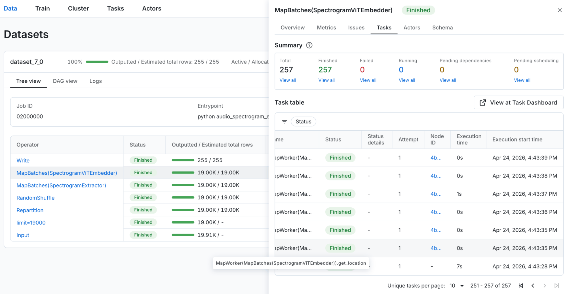Go to previous page of tasks
The image size is (567, 294).
click(533, 286)
